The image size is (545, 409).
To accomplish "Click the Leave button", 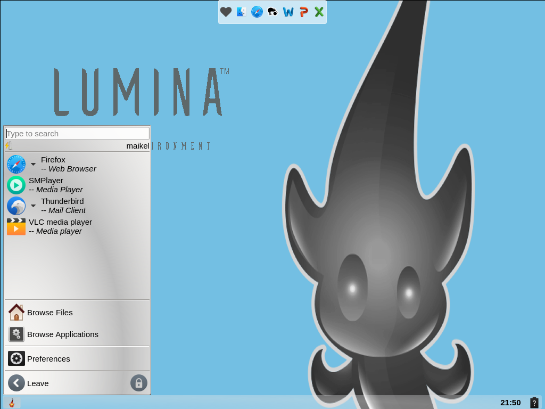I will pyautogui.click(x=37, y=383).
